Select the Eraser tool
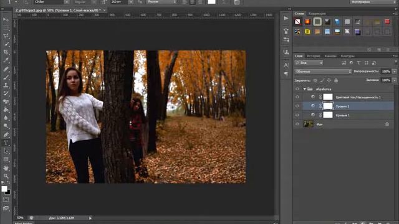 (6, 101)
